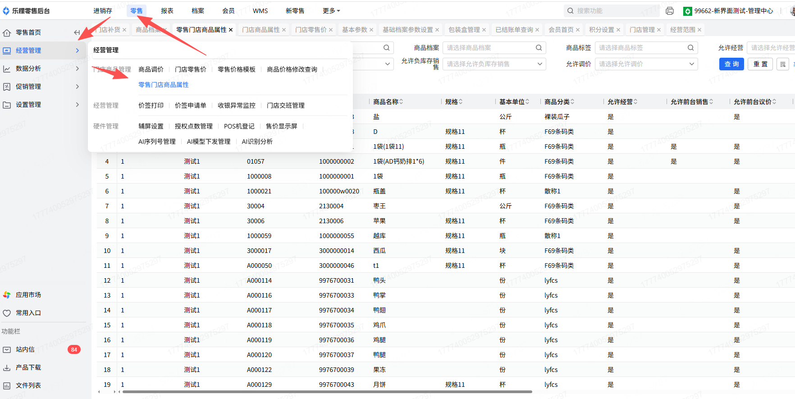The width and height of the screenshot is (795, 399).
Task: Click the printer icon in the top bar
Action: [670, 11]
